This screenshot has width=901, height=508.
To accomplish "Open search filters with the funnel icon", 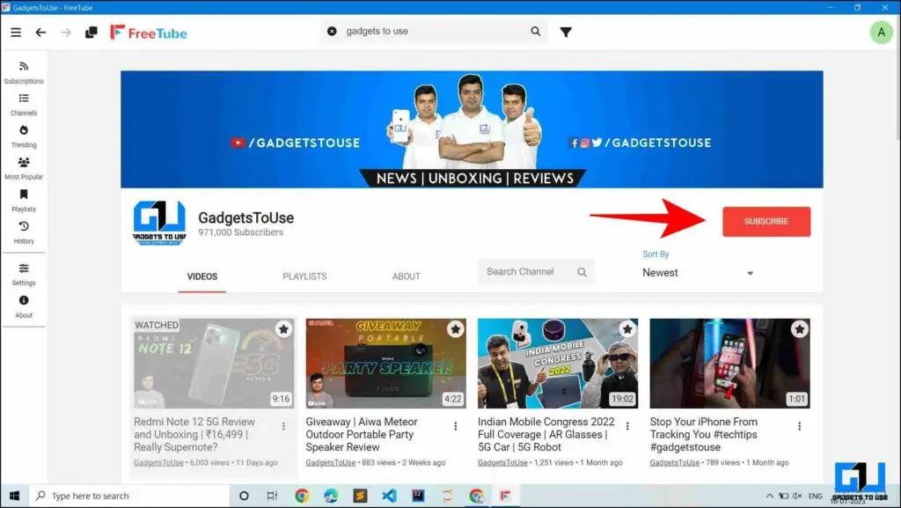I will click(566, 33).
